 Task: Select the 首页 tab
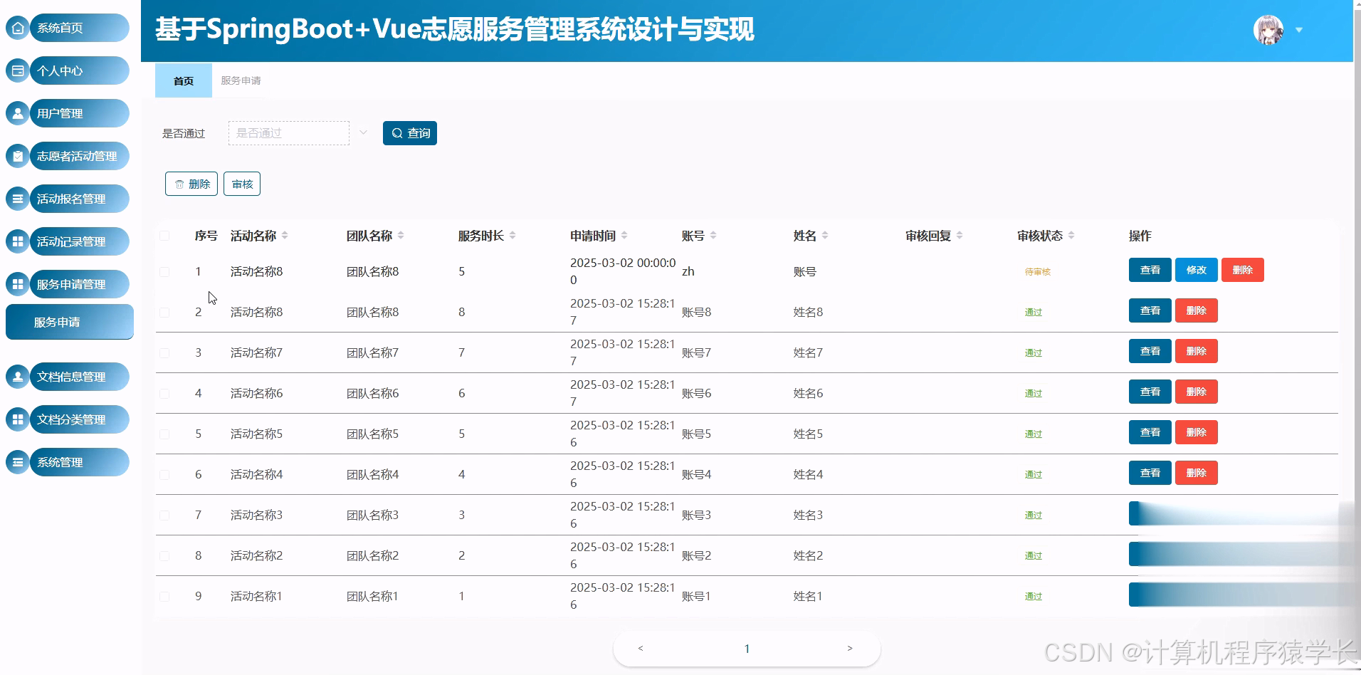[x=183, y=80]
